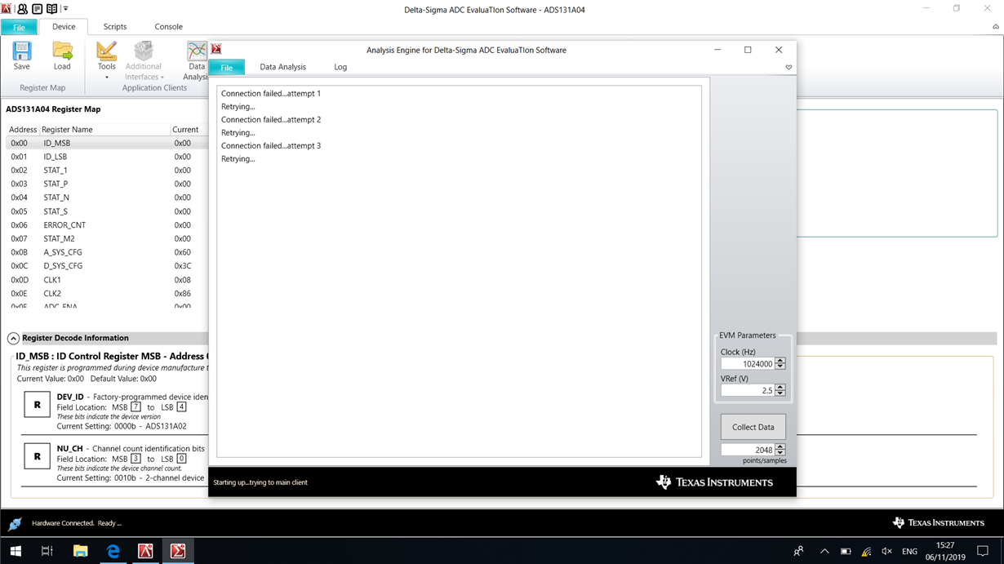Select the STAT_P register row
Screen dimensions: 1004x564
coord(107,184)
